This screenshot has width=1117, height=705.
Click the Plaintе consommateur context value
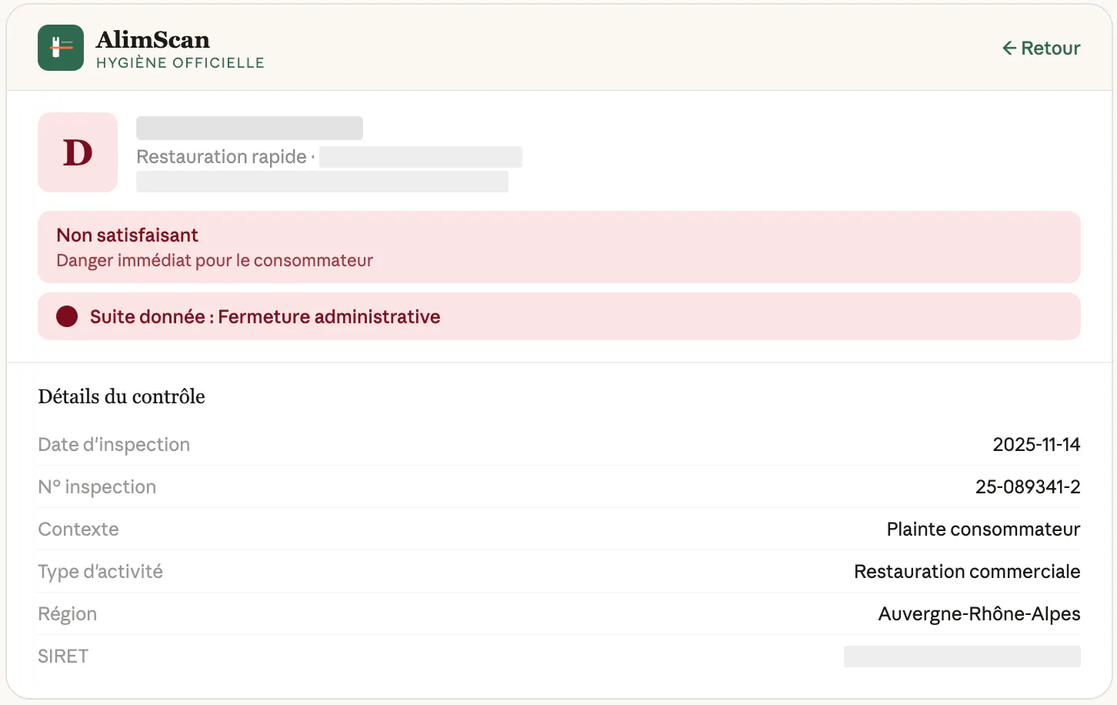(983, 529)
